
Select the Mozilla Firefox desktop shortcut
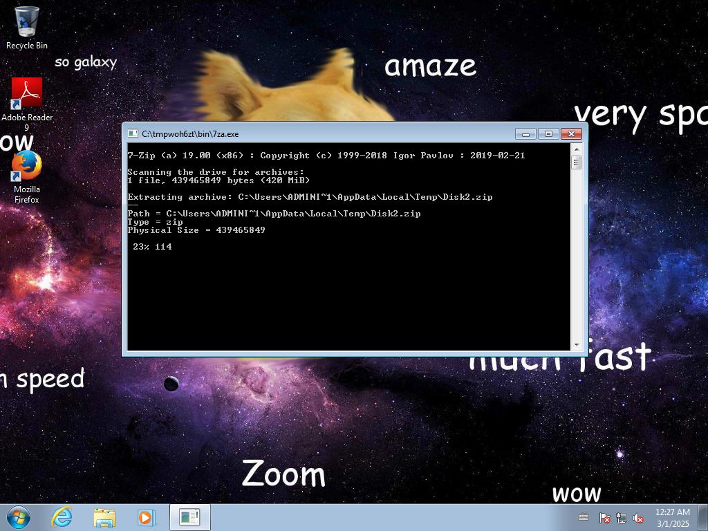point(27,178)
